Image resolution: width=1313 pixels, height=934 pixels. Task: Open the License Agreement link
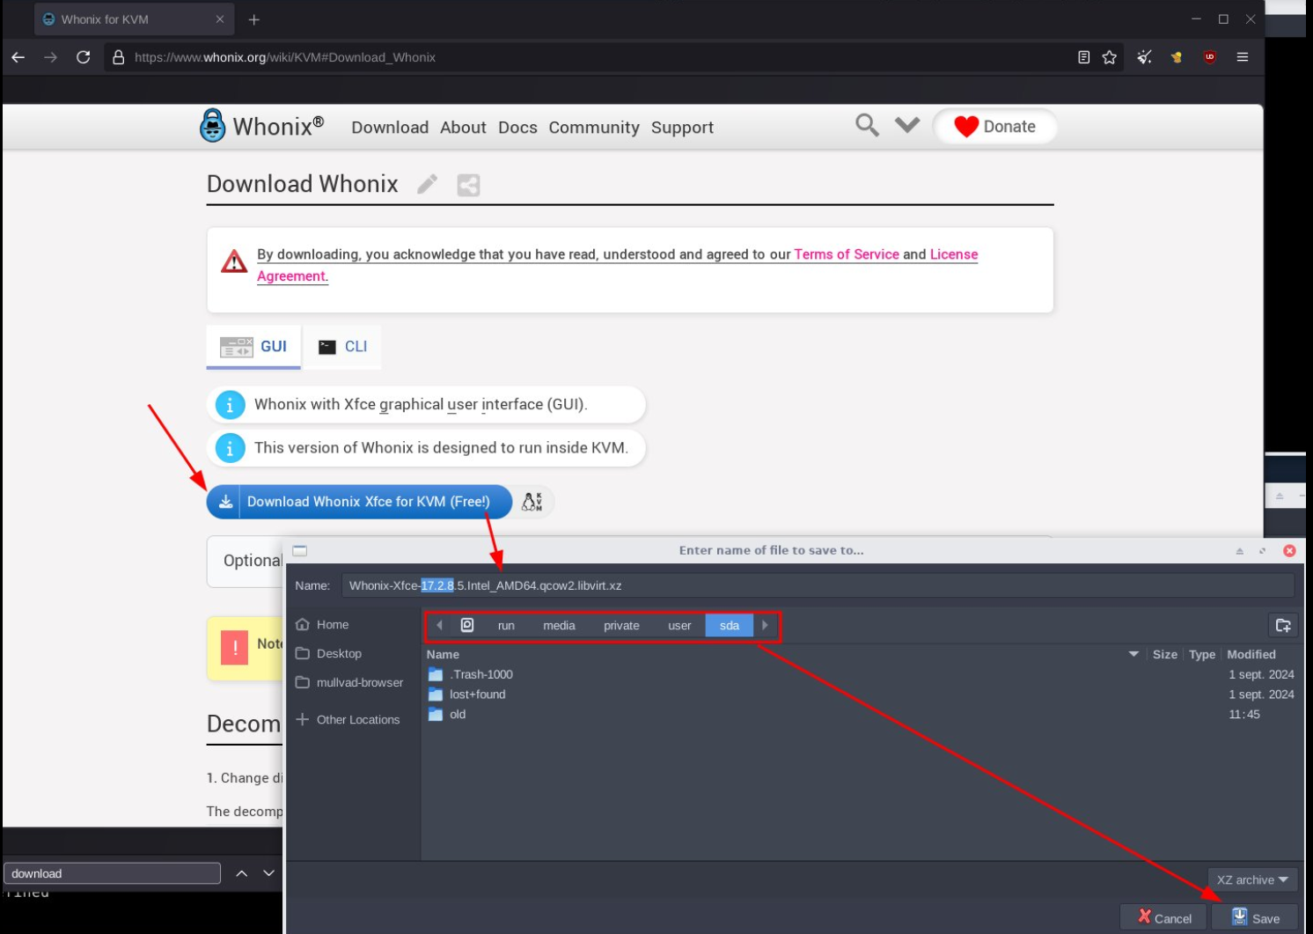pyautogui.click(x=954, y=254)
